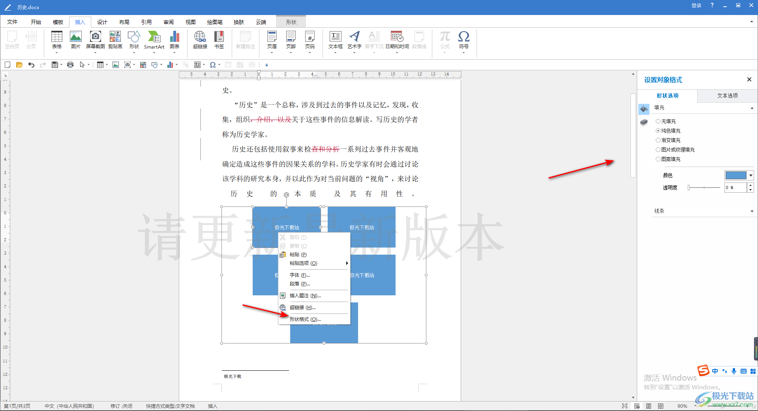Select the effects icon in format panel
This screenshot has width=758, height=411.
pos(644,122)
